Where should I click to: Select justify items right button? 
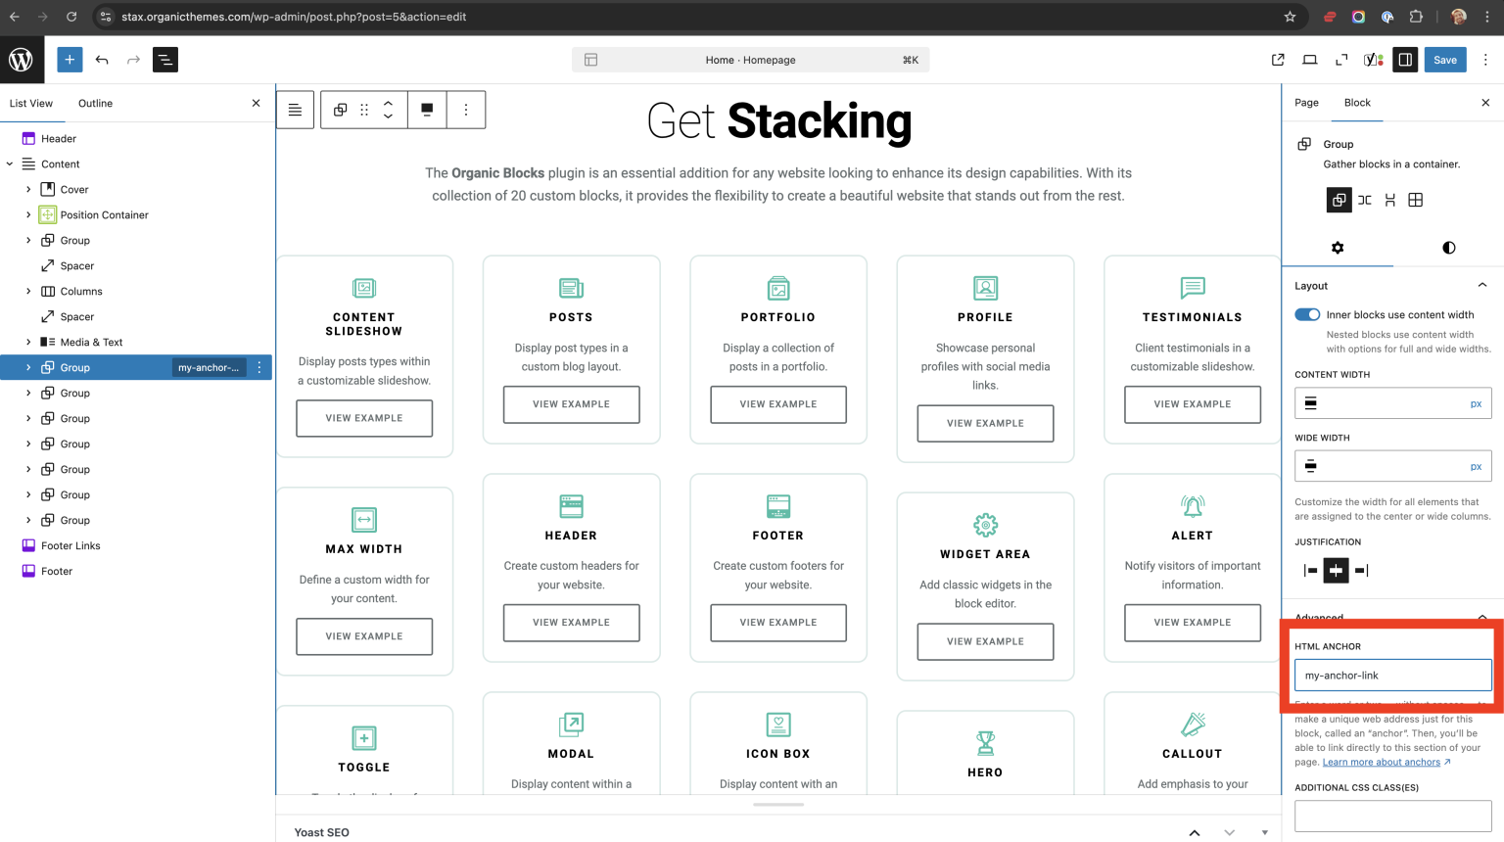(x=1361, y=570)
